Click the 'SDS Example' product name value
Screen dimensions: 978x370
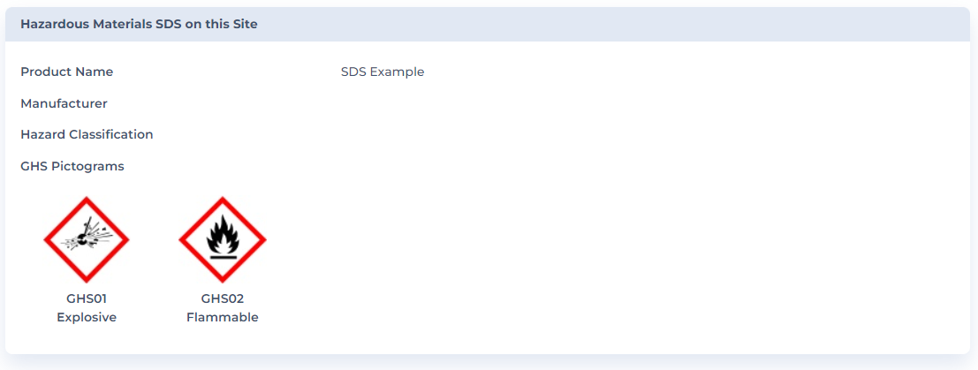pyautogui.click(x=383, y=72)
